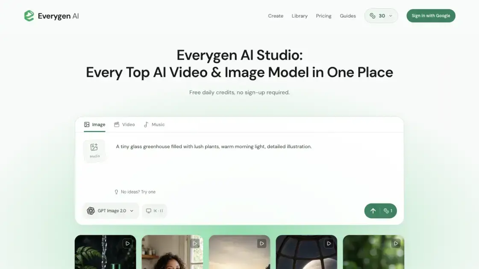
Task: Click the Everygen AI brand name text
Action: click(x=59, y=16)
